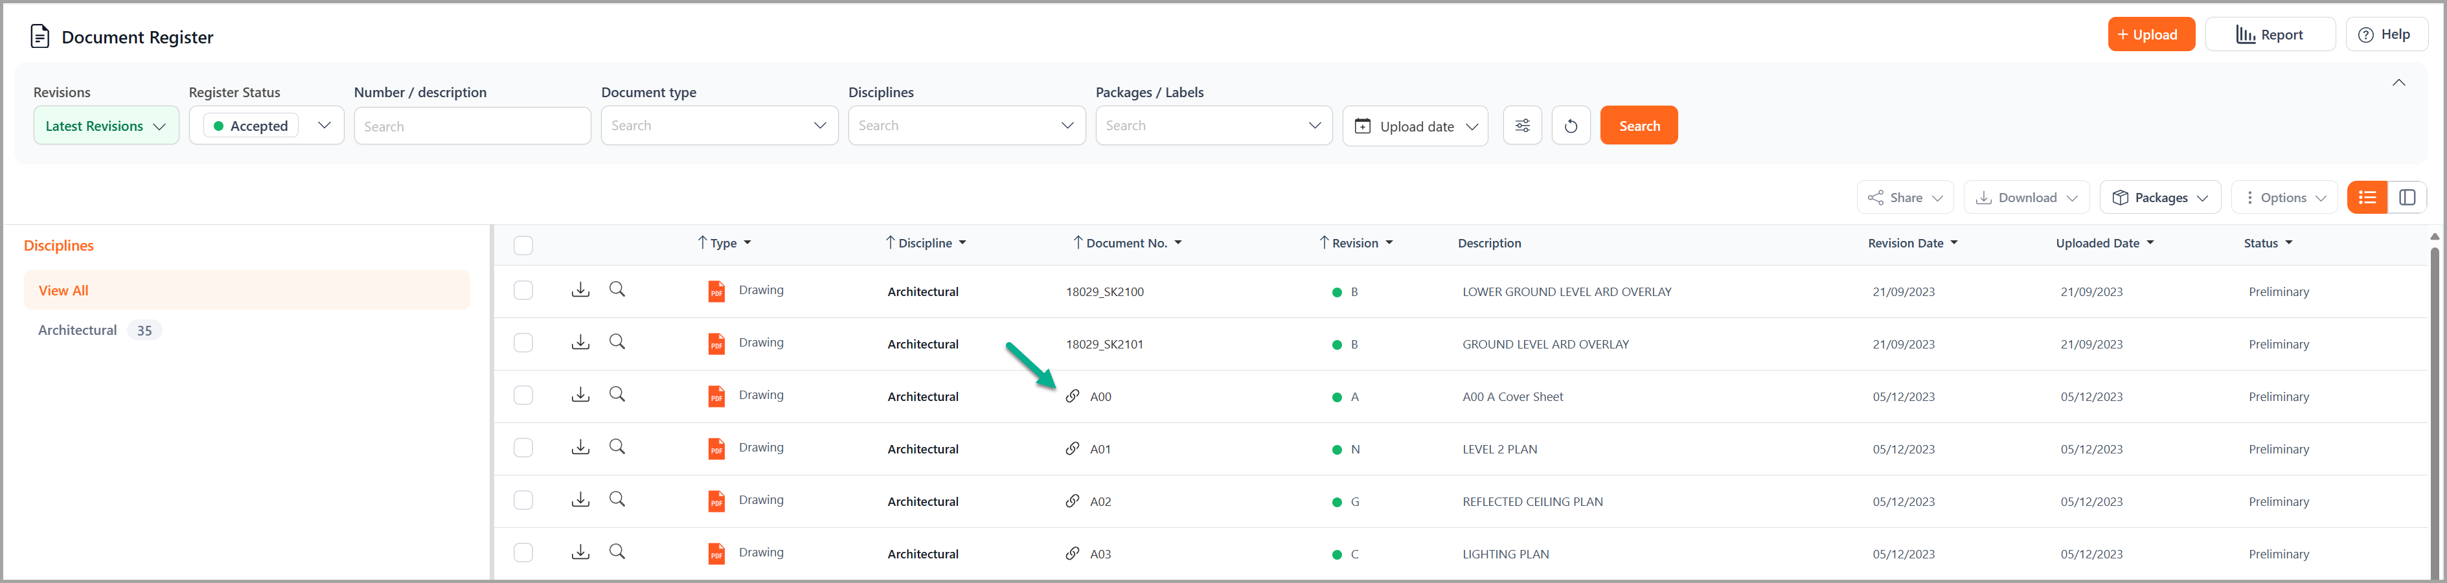Open the Upload date filter dropdown
2447x583 pixels.
click(x=1415, y=125)
